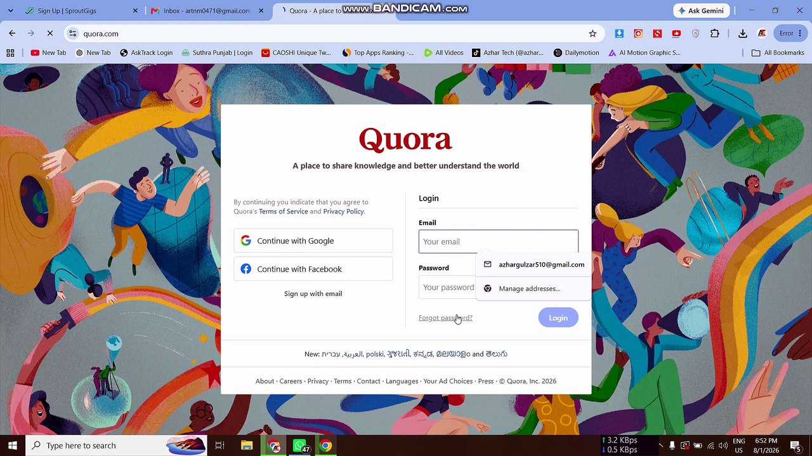Open Your Ad Choices footer link
The height and width of the screenshot is (456, 812).
click(448, 381)
